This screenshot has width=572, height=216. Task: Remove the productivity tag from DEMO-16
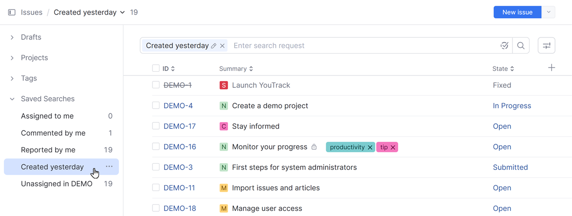coord(370,147)
